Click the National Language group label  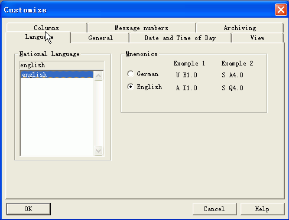pos(50,54)
